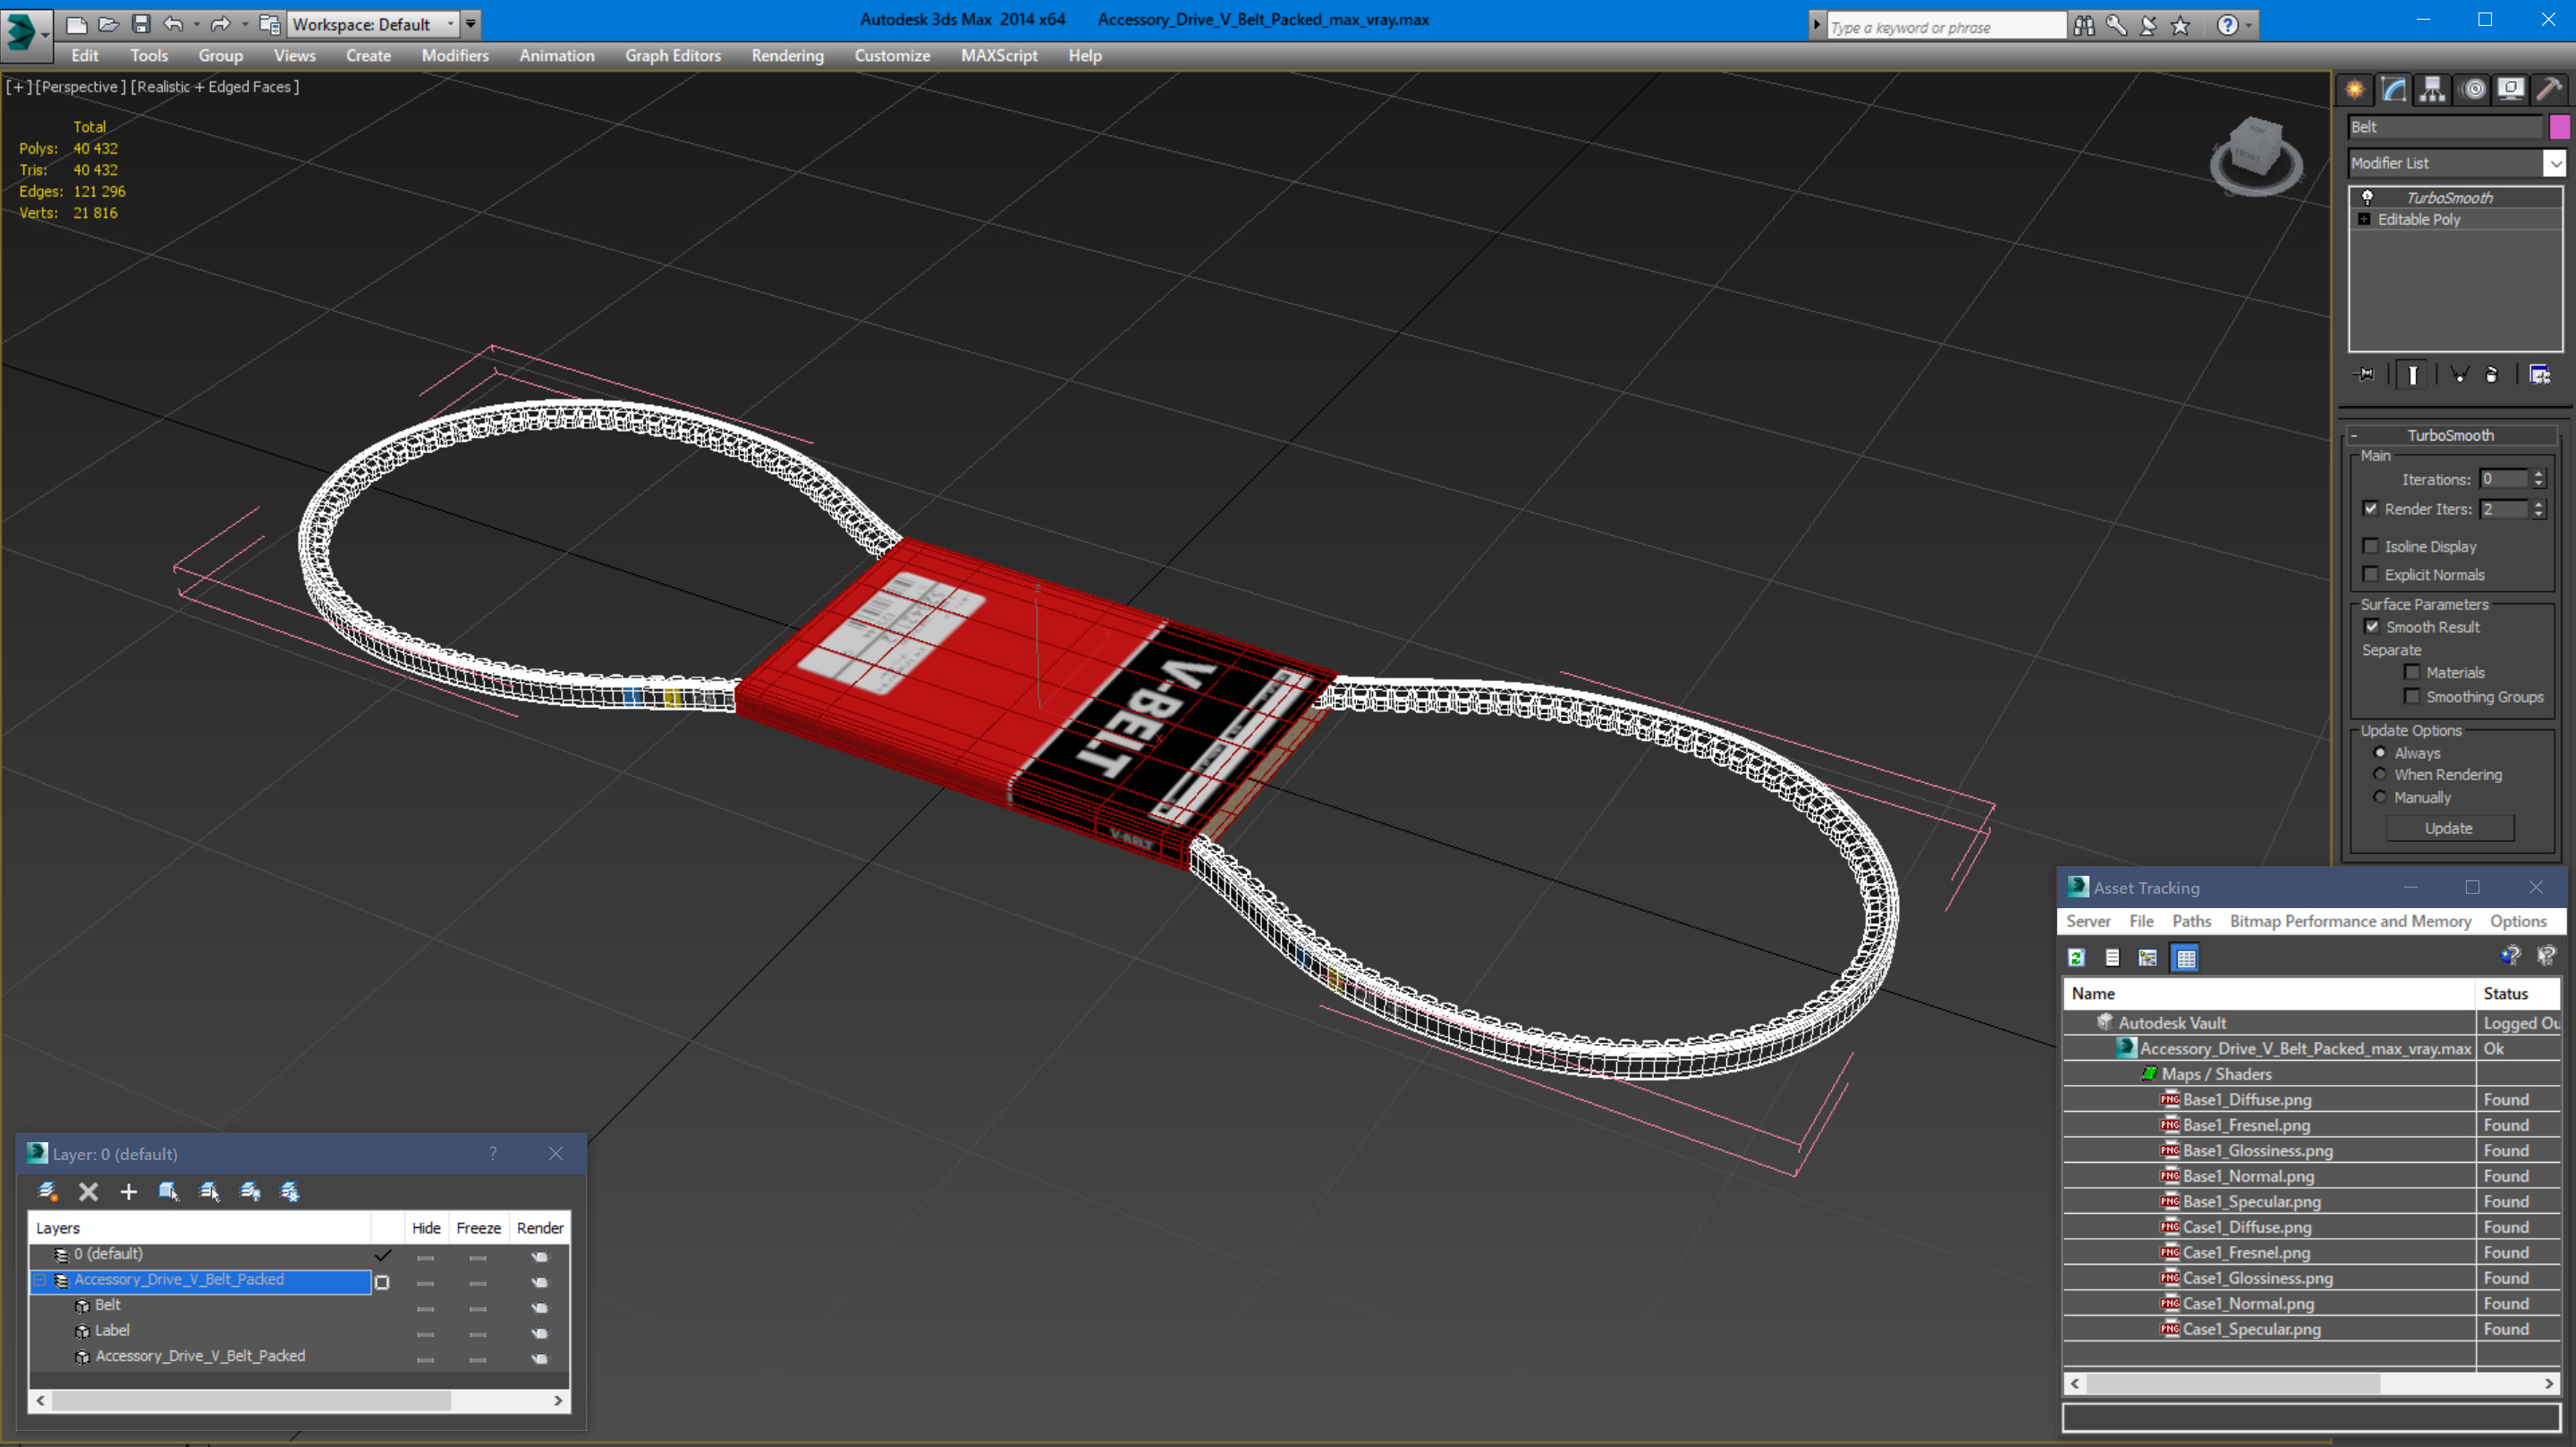
Task: Open the Display command panel tab
Action: [x=2511, y=90]
